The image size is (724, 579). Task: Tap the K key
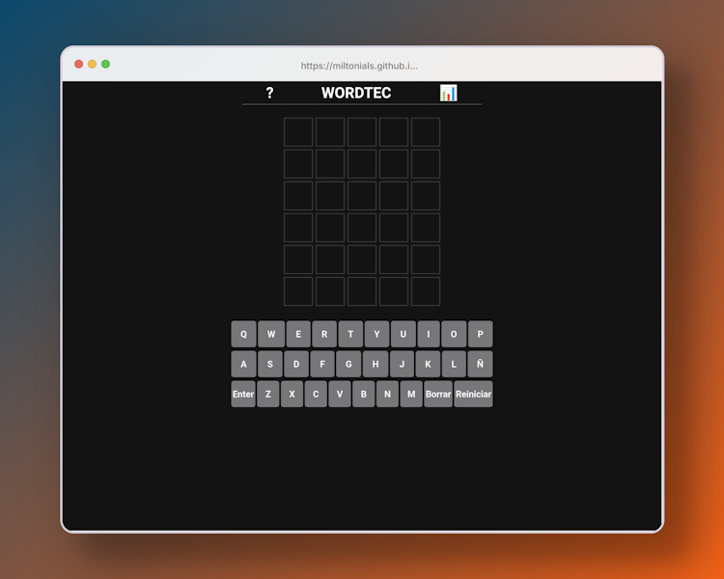point(428,364)
